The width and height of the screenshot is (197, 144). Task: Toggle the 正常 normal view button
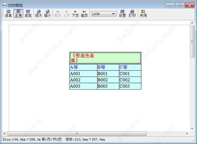click(x=18, y=14)
